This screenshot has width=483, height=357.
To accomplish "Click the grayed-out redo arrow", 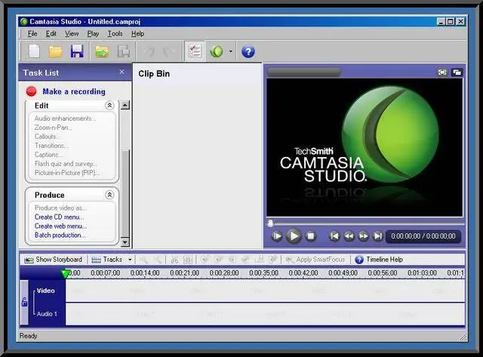I will point(169,51).
